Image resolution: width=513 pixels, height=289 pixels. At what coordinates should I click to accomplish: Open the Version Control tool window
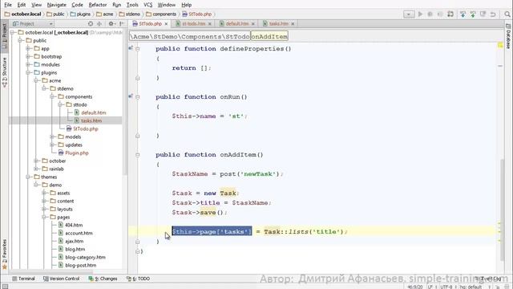[62, 279]
